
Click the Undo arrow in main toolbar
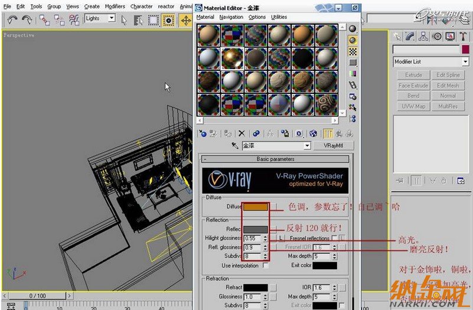click(x=12, y=20)
